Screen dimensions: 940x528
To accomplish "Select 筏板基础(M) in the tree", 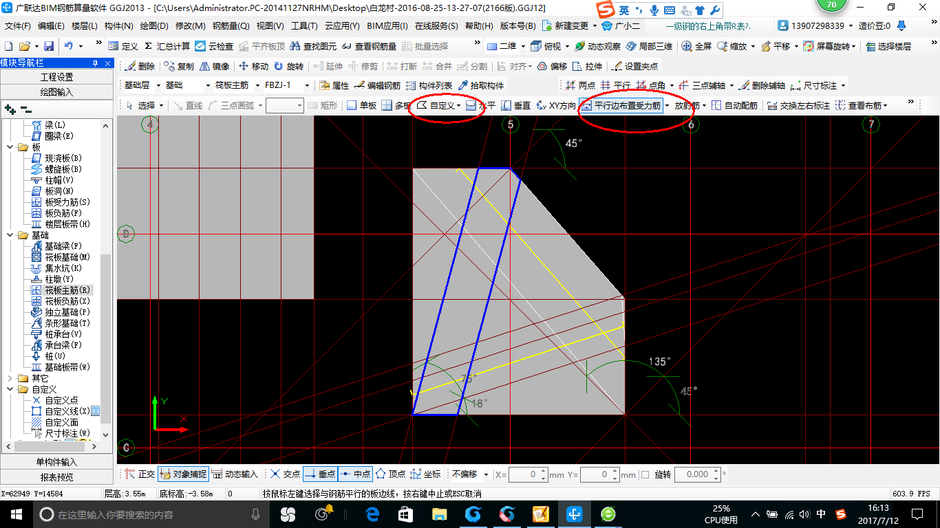I will pos(63,257).
